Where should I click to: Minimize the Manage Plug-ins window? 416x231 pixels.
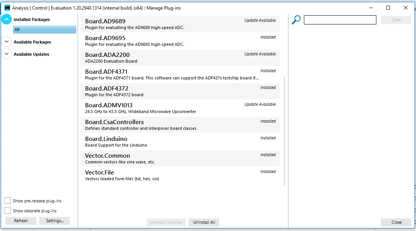[x=371, y=8]
